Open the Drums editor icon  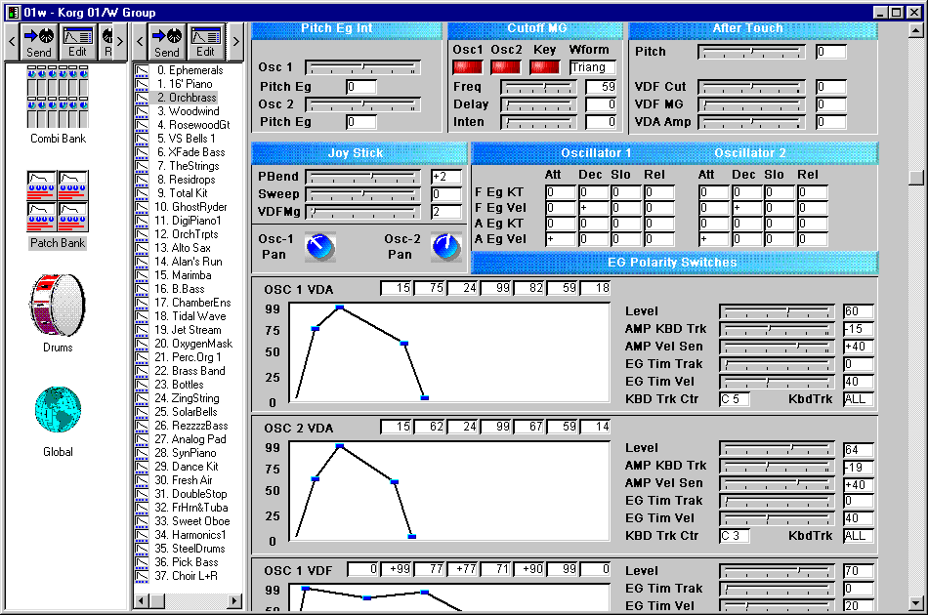coord(58,306)
